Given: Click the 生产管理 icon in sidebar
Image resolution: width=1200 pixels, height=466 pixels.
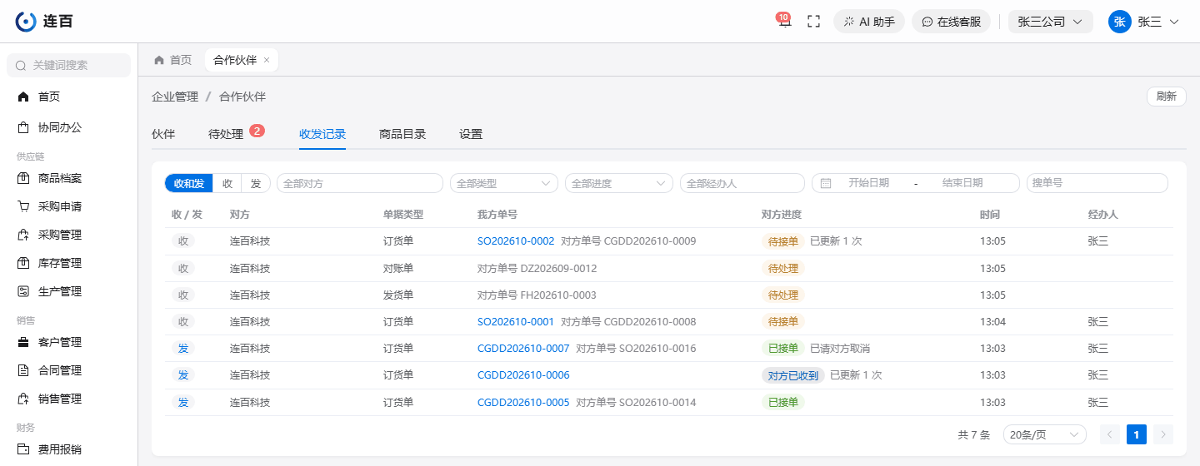Looking at the screenshot, I should (x=23, y=291).
